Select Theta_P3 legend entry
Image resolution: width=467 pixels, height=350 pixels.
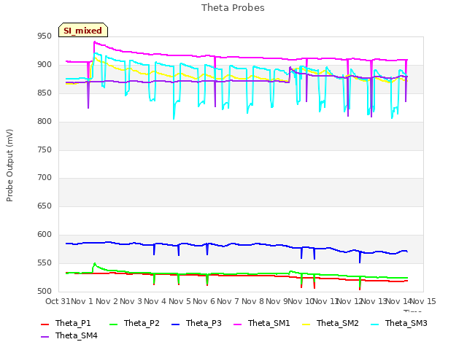coord(196,323)
